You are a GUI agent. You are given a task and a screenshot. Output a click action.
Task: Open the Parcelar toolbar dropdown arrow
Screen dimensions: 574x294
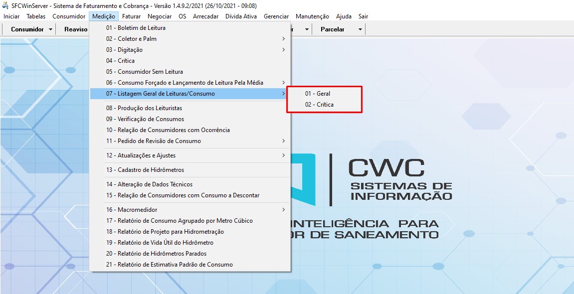point(360,29)
